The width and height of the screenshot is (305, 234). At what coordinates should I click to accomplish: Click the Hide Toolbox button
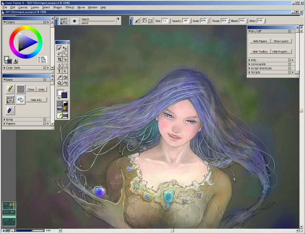pos(260,51)
